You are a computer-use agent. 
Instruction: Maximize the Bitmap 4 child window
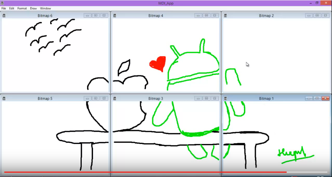(x=206, y=16)
